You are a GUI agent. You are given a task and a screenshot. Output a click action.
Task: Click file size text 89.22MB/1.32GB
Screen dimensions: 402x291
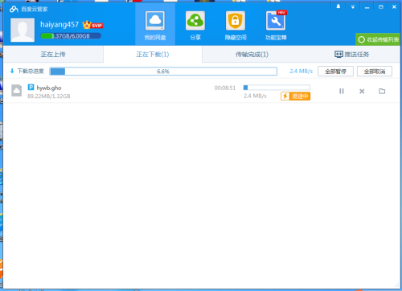pyautogui.click(x=49, y=96)
